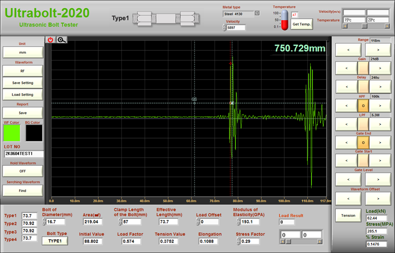
Task: Open the green WF Color swatch
Action: pyautogui.click(x=11, y=133)
